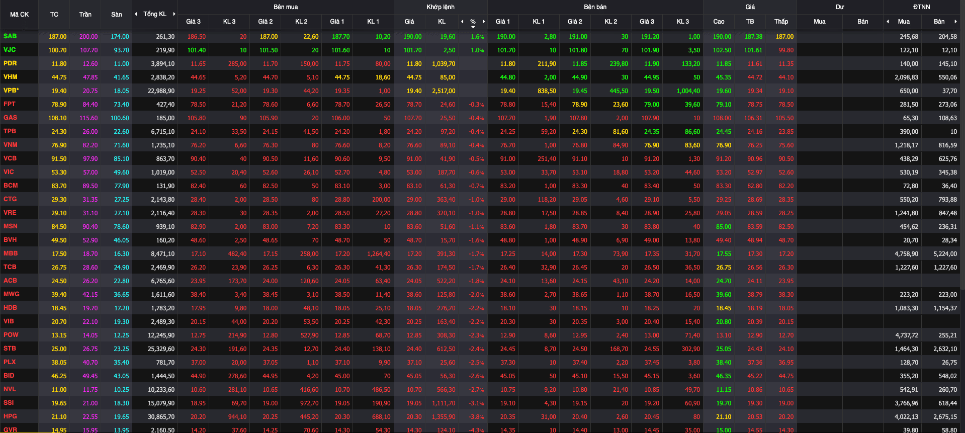Open the FPT ticker symbol
Viewport: 965px width, 433px height.
point(10,104)
